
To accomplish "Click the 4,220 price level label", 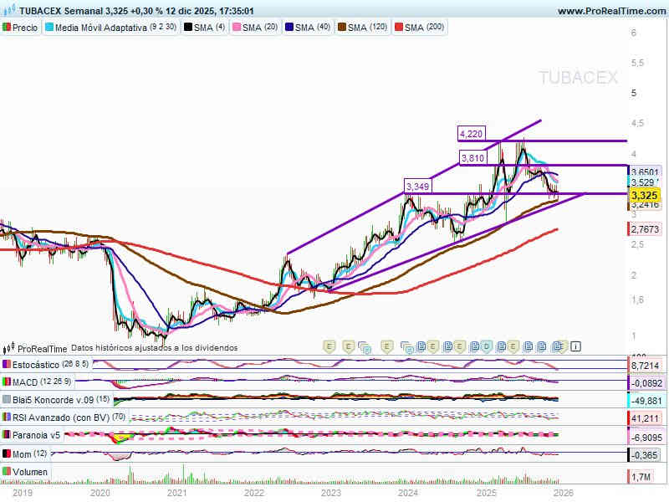I will pos(472,133).
